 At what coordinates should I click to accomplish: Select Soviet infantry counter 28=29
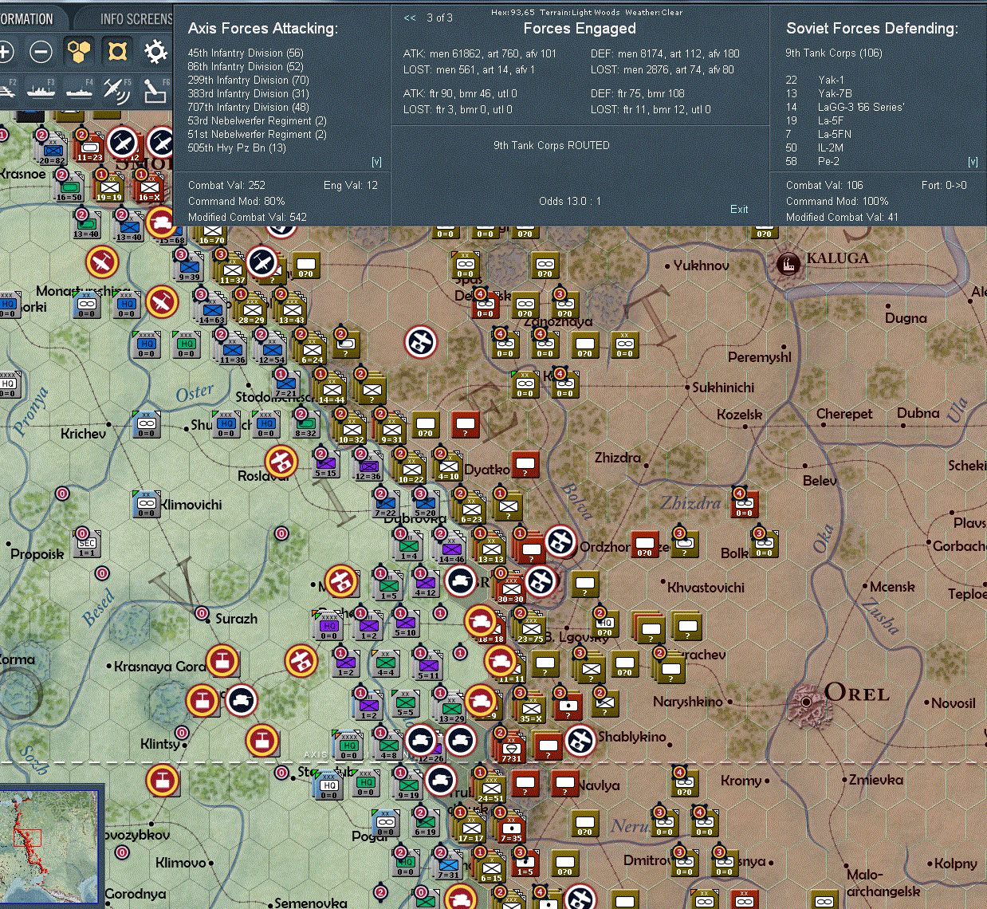[x=252, y=309]
